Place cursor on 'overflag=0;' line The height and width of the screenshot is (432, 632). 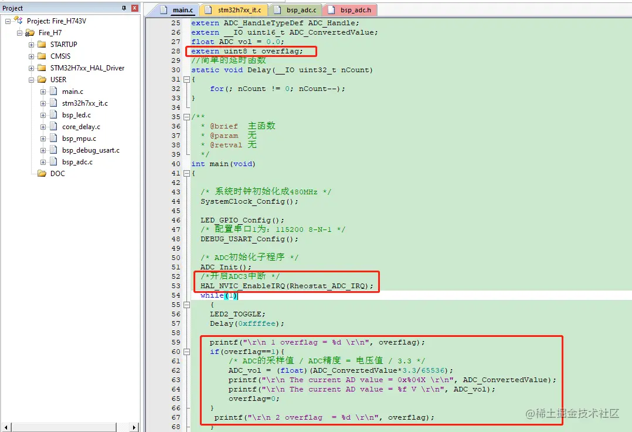pyautogui.click(x=254, y=399)
